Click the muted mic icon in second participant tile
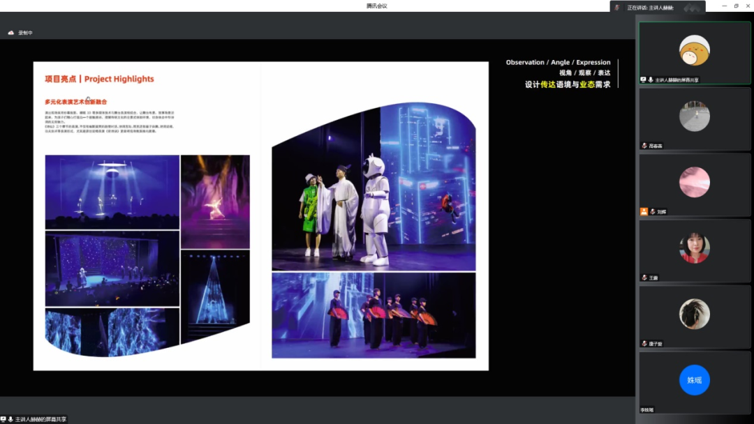This screenshot has width=754, height=424. coord(644,146)
